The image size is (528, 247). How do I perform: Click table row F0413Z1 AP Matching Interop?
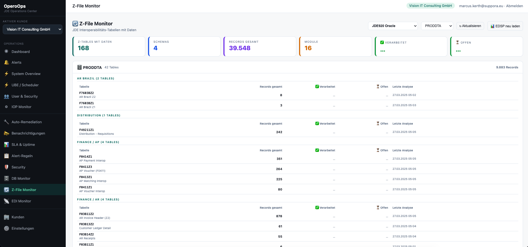pyautogui.click(x=298, y=179)
